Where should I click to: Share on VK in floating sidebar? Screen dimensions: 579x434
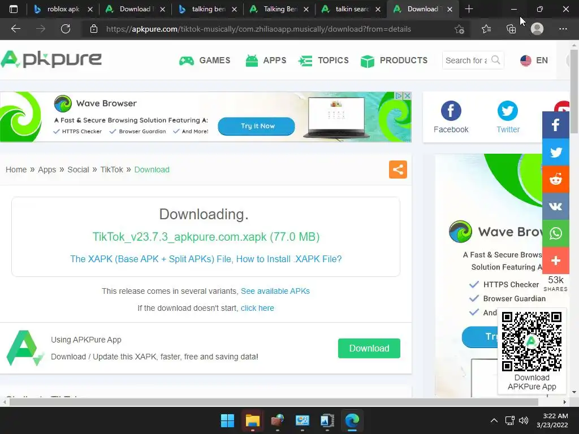tap(556, 206)
